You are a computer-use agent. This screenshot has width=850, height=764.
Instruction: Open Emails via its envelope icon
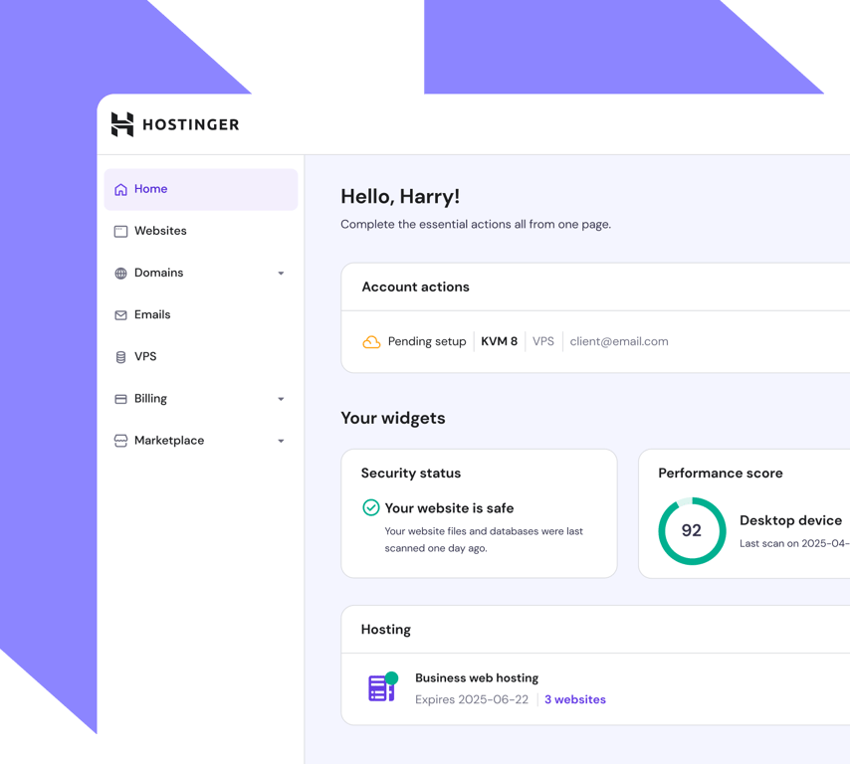[x=120, y=314]
